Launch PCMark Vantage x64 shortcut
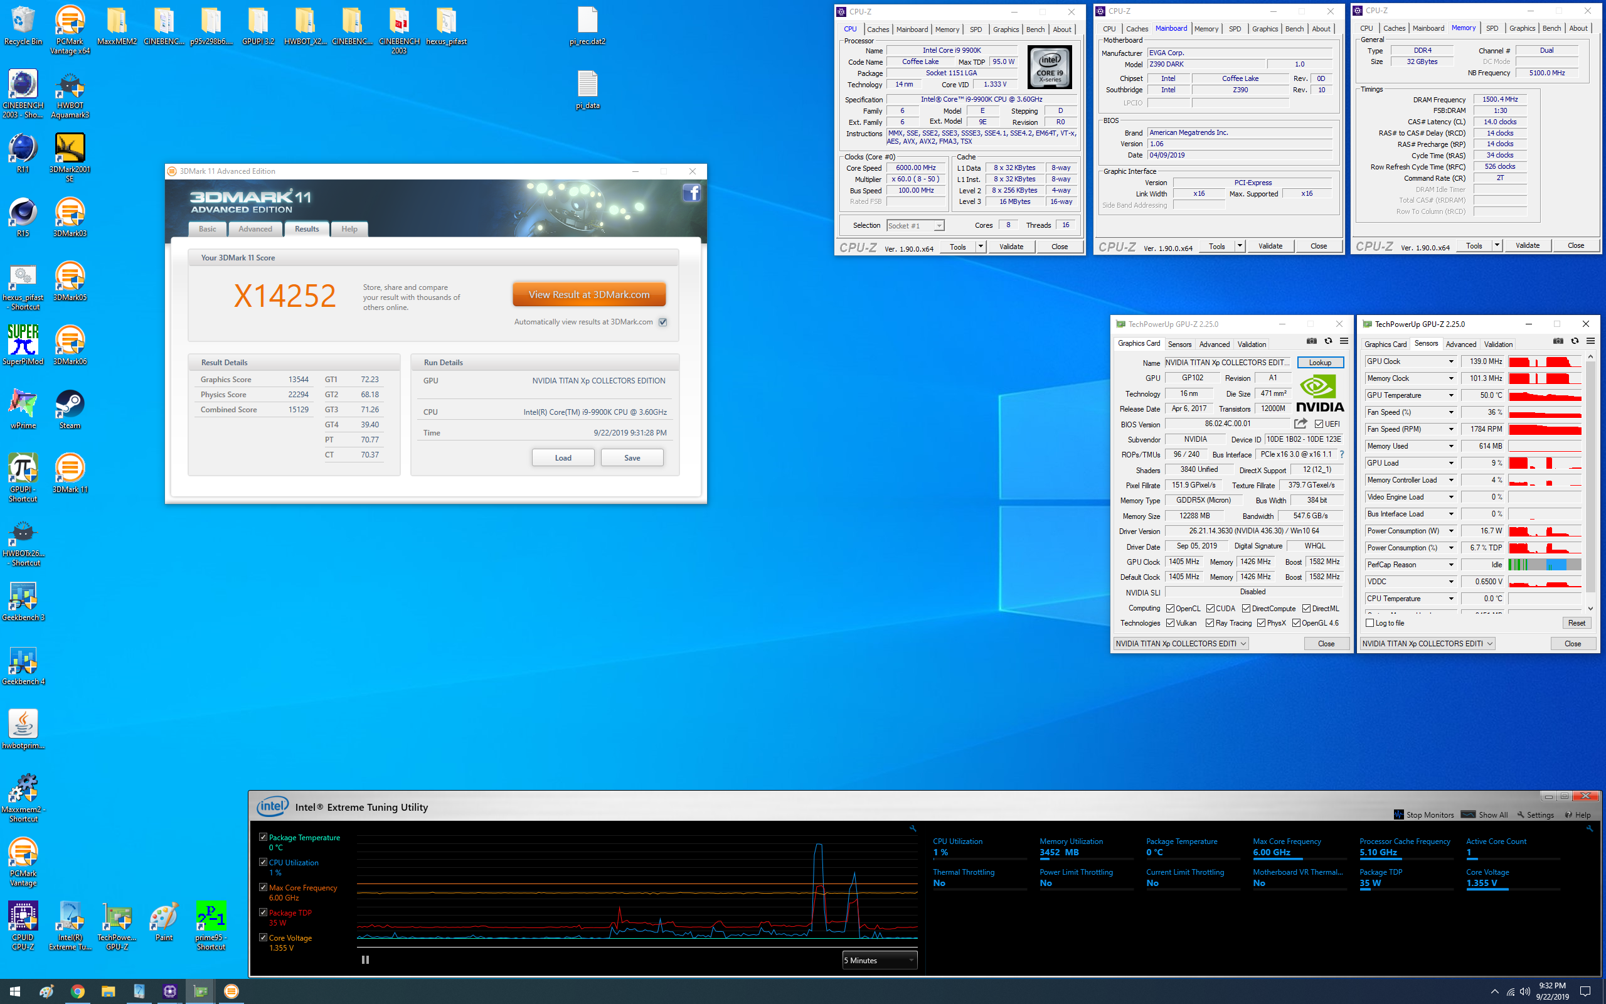 70,30
